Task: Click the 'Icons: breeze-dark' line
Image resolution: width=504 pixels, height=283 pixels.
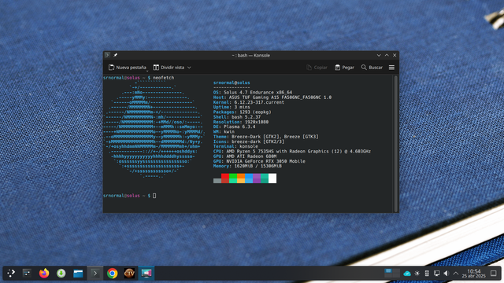Action: (x=249, y=141)
